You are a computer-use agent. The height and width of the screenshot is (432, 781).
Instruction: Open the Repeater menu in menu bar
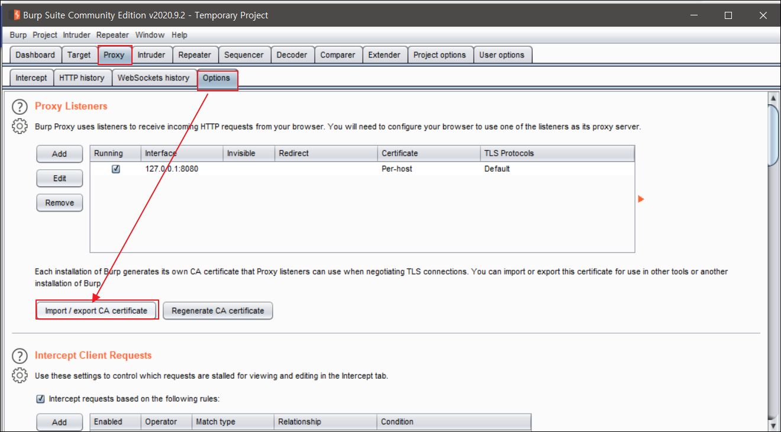[112, 35]
